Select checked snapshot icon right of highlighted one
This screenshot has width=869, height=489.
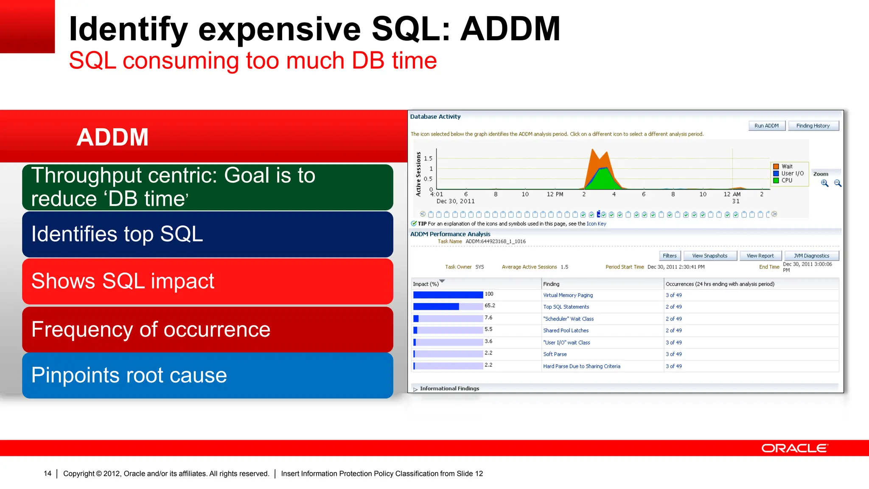coord(603,214)
